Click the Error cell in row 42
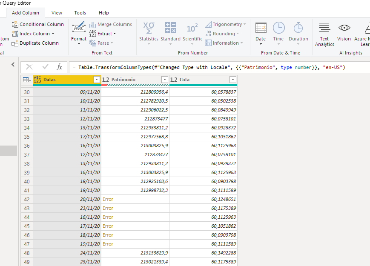 click(x=135, y=199)
